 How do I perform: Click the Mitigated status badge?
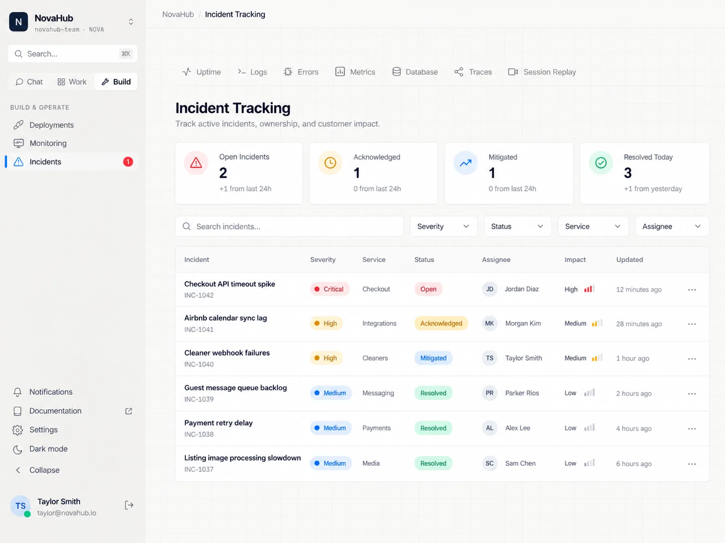[433, 358]
